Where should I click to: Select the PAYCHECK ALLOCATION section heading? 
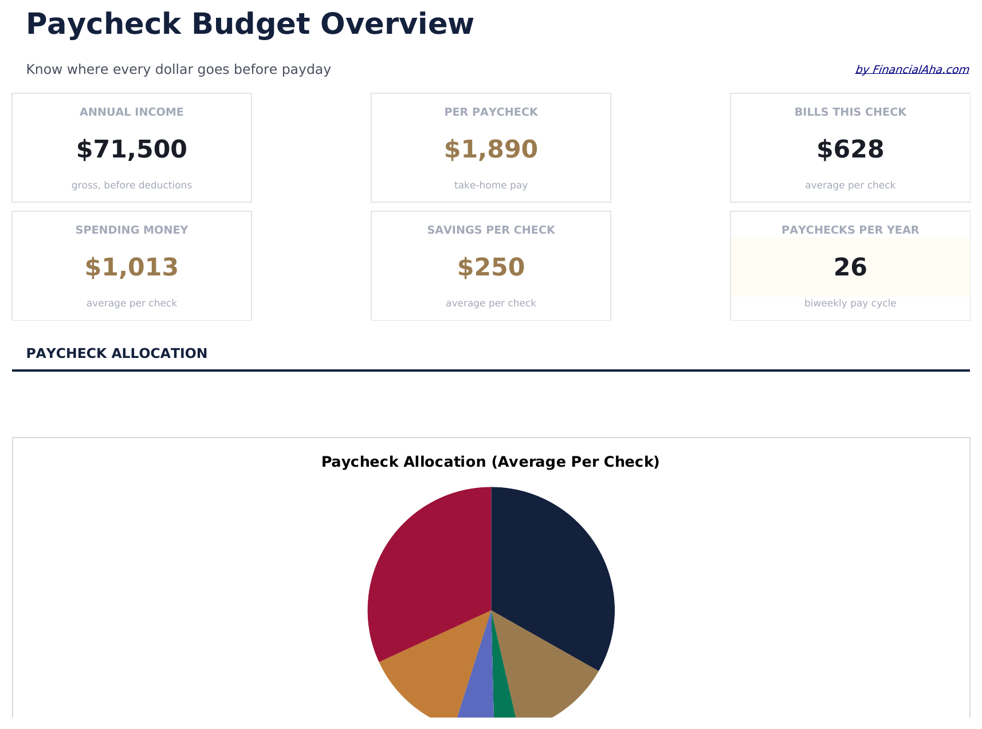(117, 354)
